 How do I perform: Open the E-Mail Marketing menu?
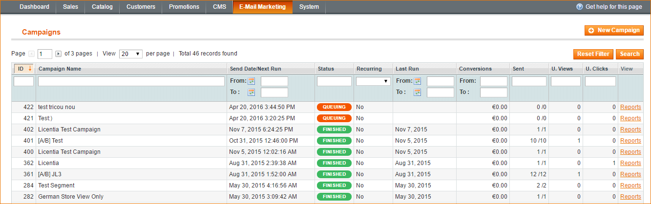(x=263, y=7)
